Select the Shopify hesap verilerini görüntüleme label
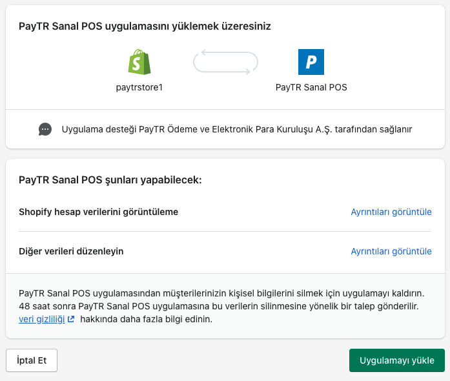The width and height of the screenshot is (450, 381). point(98,212)
